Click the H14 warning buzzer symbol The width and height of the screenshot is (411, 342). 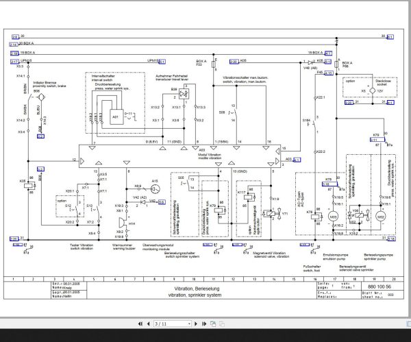click(123, 223)
